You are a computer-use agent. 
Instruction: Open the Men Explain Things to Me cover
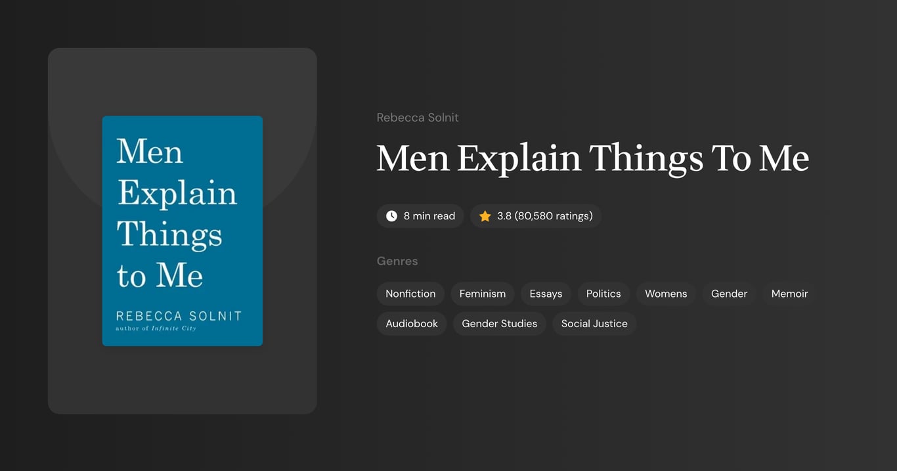tap(183, 231)
